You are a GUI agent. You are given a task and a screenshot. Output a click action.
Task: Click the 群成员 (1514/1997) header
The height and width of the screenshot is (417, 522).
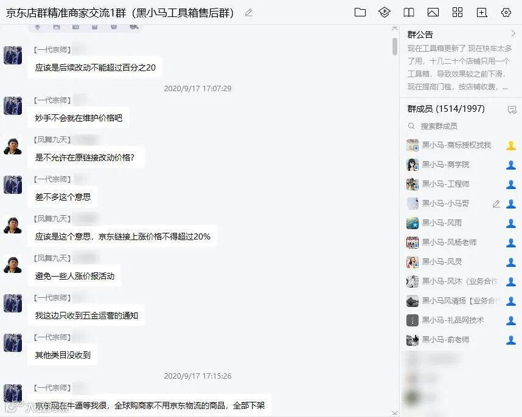pyautogui.click(x=446, y=109)
